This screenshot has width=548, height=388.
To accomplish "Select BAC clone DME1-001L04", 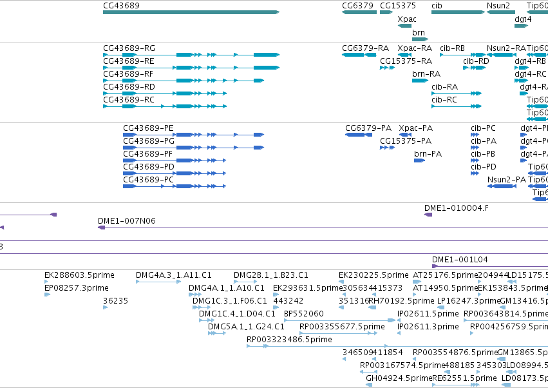I will pyautogui.click(x=490, y=266).
